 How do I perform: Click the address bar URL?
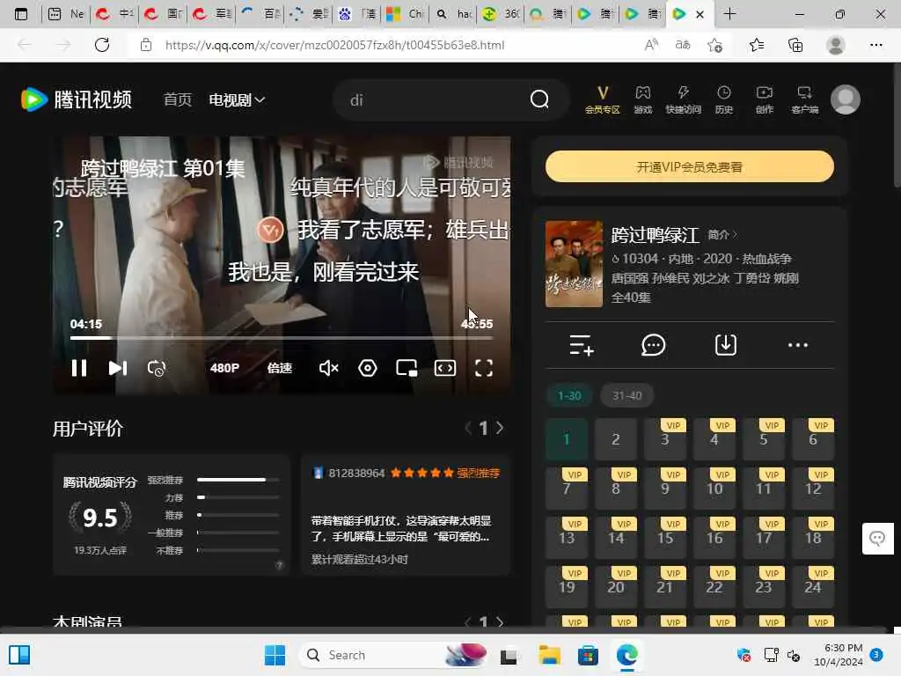(334, 45)
